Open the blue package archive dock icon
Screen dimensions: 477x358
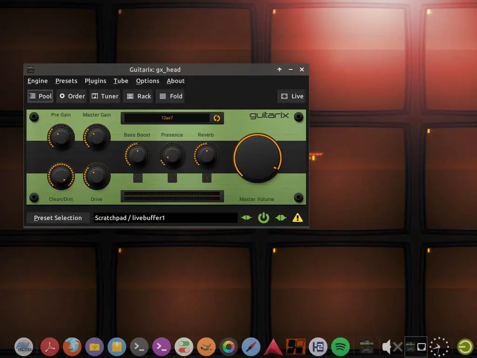point(117,346)
